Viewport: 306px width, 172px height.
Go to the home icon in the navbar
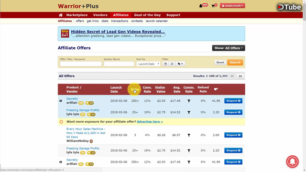61,15
